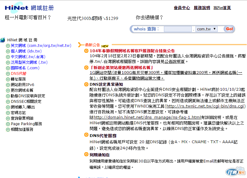The height and width of the screenshot is (178, 247).
Task: Go to HiNet首頁 from top navigation
Action: (222, 8)
